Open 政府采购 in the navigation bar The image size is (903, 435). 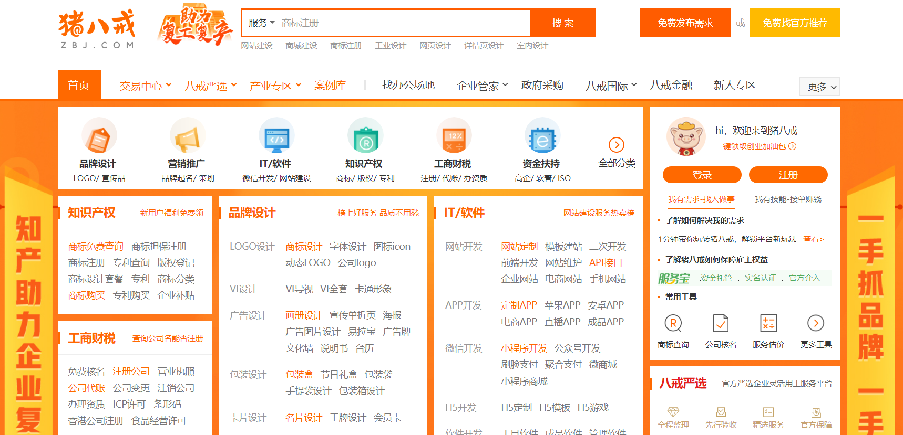point(542,85)
